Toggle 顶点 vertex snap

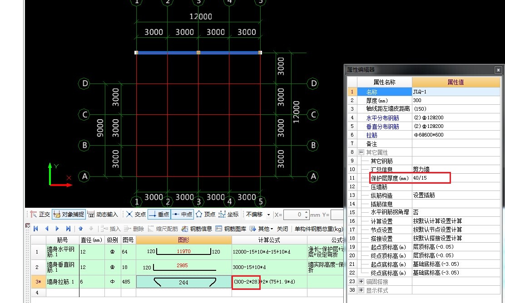(205, 214)
